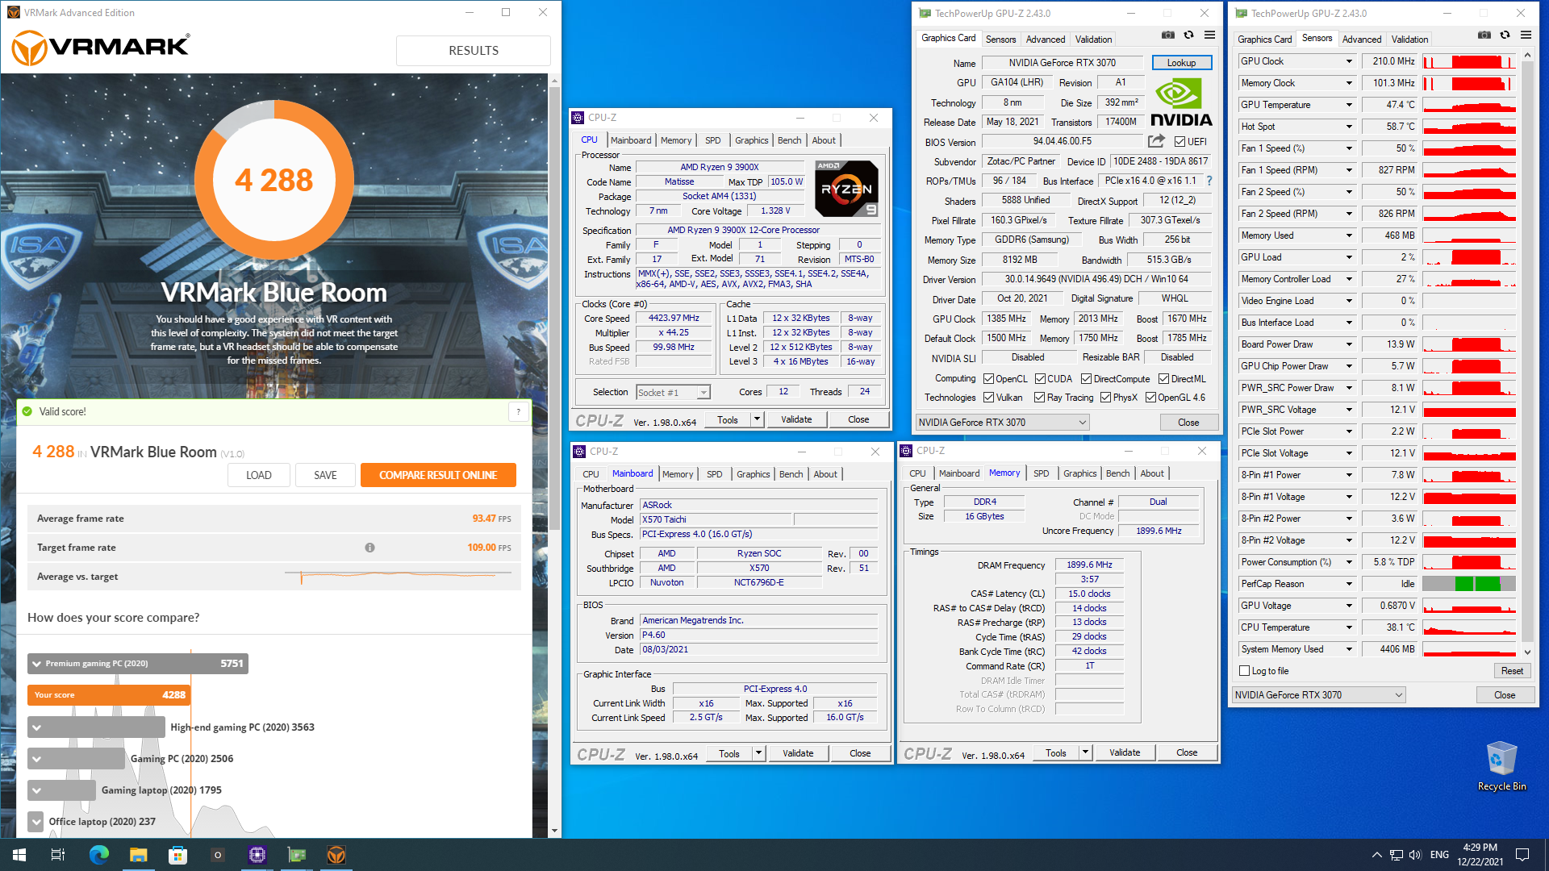The width and height of the screenshot is (1549, 871).
Task: Click the GPU Load sensor graph
Action: click(x=1468, y=257)
